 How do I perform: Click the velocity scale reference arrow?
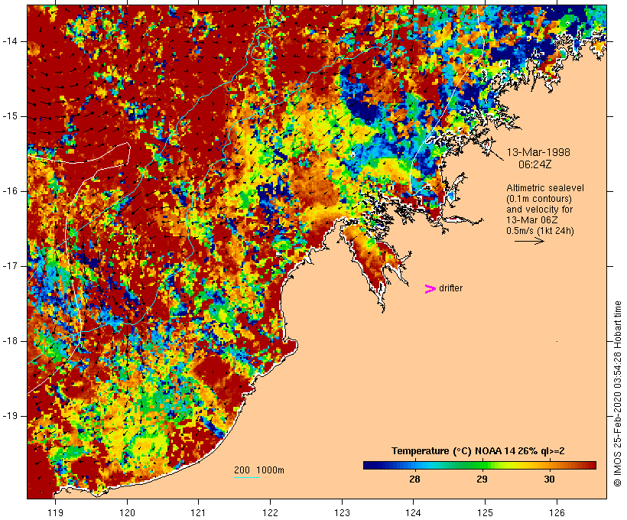point(528,241)
